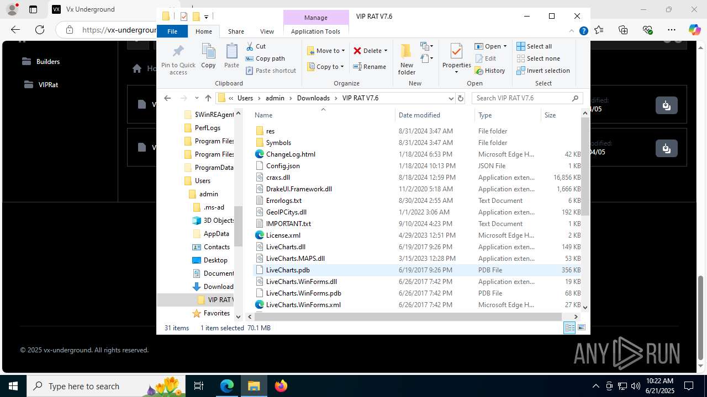Click Edge browser refresh button

click(x=40, y=30)
